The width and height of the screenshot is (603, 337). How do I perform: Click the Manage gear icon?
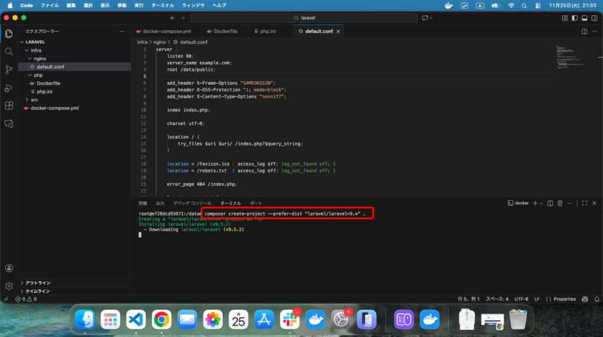(x=9, y=286)
